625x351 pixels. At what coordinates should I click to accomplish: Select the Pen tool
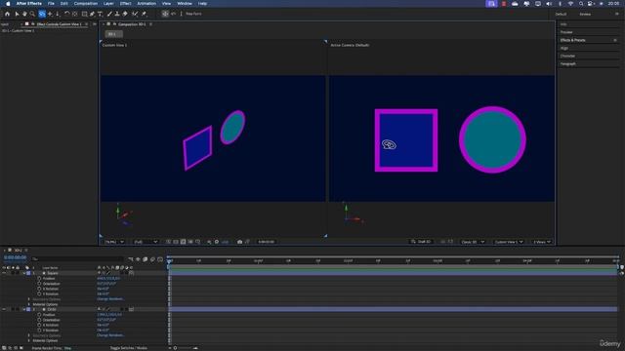tap(93, 14)
